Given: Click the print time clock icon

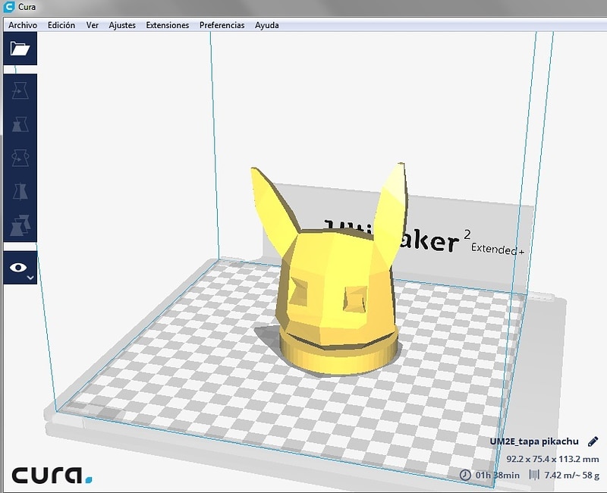Looking at the screenshot, I should click(465, 475).
